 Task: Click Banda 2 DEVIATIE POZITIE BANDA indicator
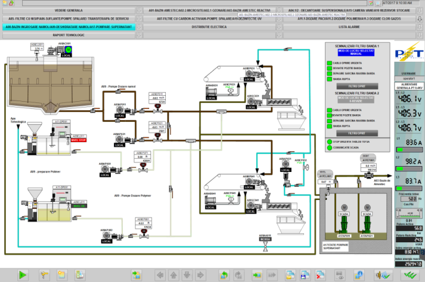[x=330, y=115]
